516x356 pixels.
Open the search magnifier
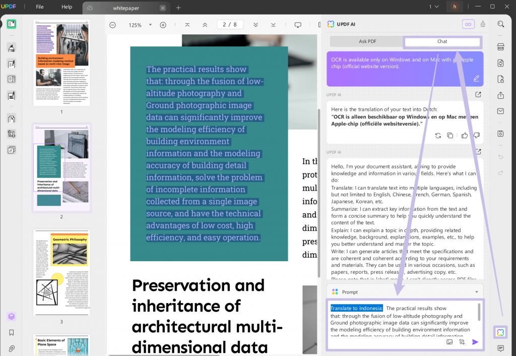point(500,24)
